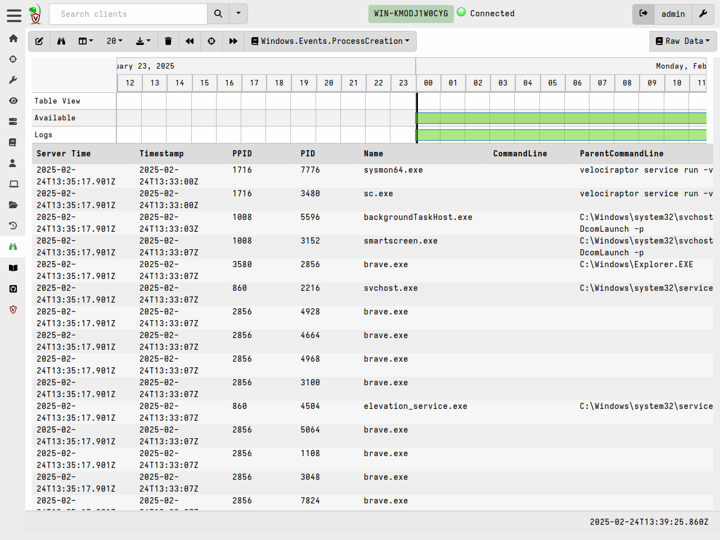Screen dimensions: 720x540
Task: Open the Raw Data dropdown
Action: click(682, 41)
